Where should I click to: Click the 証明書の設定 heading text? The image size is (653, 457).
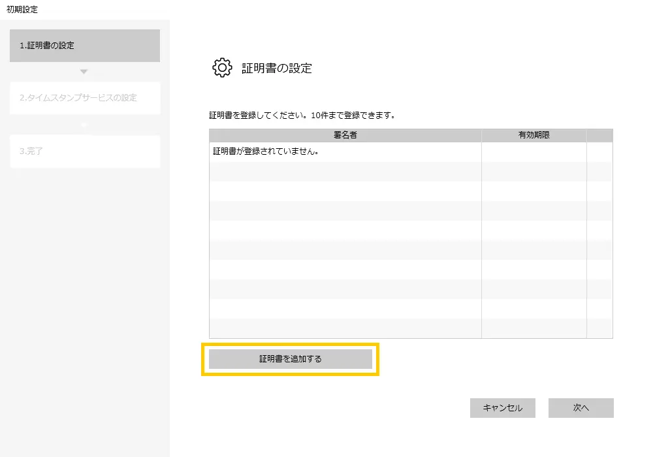(277, 68)
